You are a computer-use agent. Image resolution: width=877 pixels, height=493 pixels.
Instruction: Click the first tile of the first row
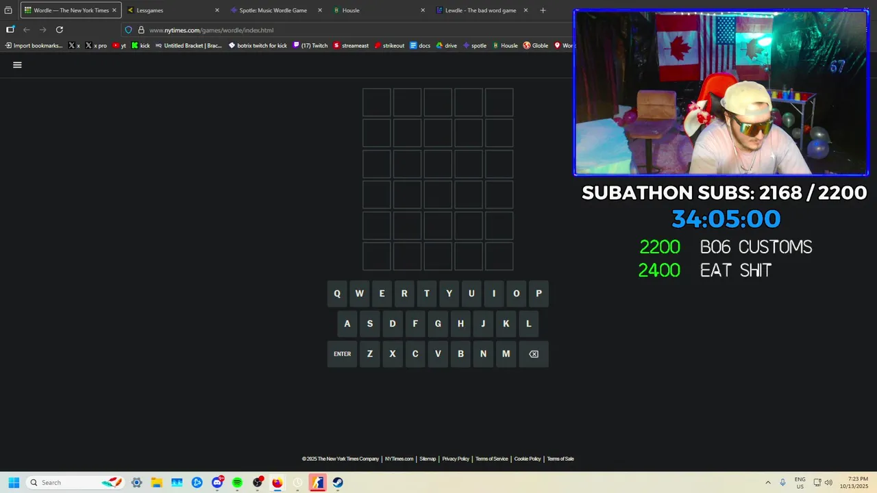pyautogui.click(x=377, y=103)
